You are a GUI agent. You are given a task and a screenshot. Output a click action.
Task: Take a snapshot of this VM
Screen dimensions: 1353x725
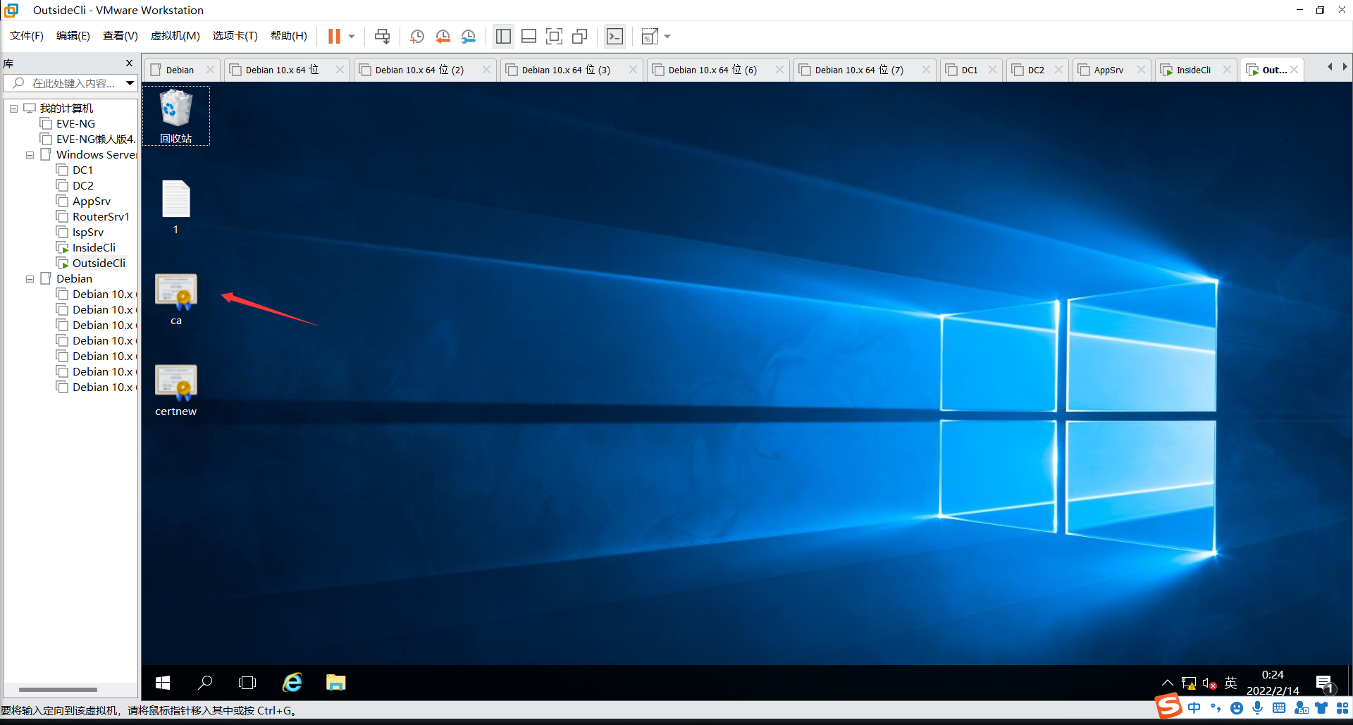pos(417,37)
